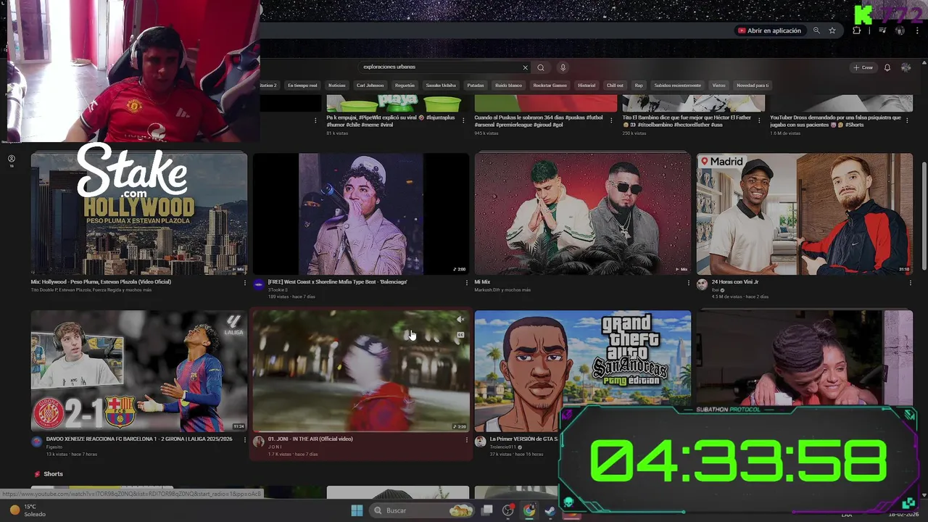Open Davoo Xeneize Barcelona Girona thumbnail
928x522 pixels.
pyautogui.click(x=139, y=371)
